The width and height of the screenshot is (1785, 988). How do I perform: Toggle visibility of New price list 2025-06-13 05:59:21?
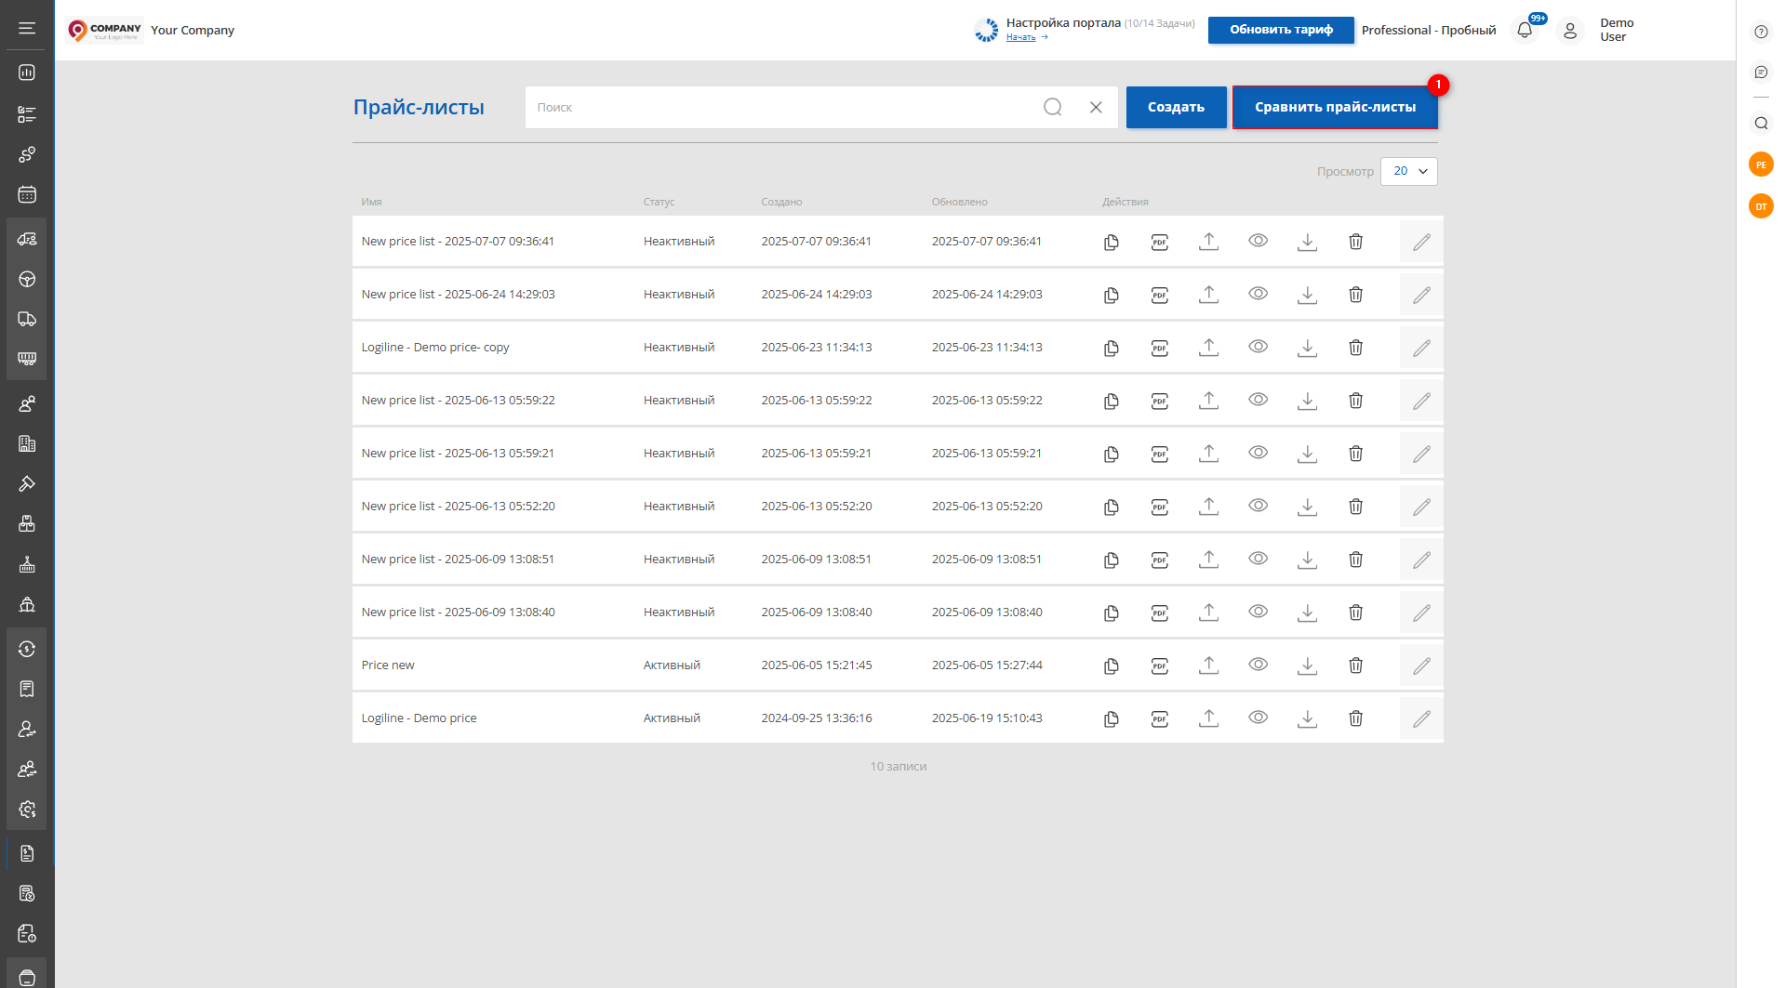click(x=1258, y=453)
